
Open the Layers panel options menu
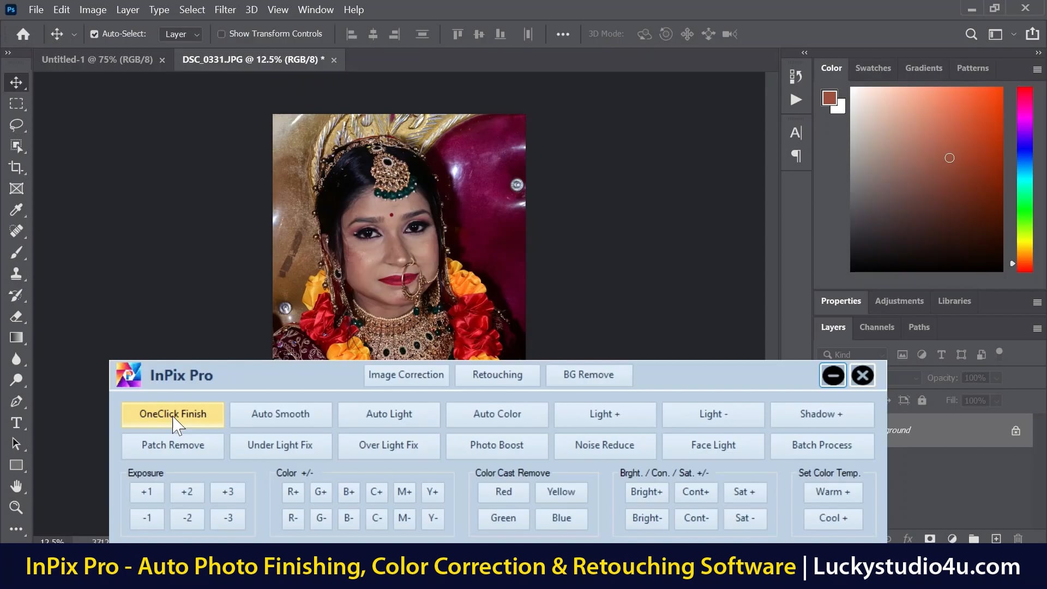pyautogui.click(x=1037, y=328)
